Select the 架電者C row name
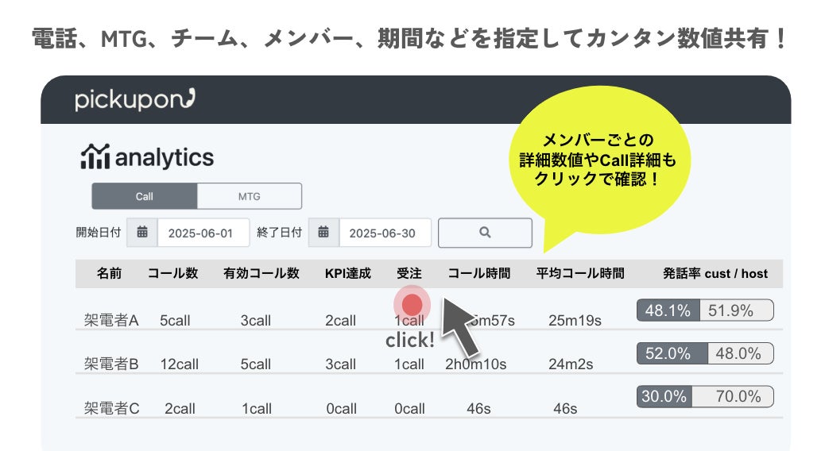Viewport: 825px width, 451px height. coord(111,408)
